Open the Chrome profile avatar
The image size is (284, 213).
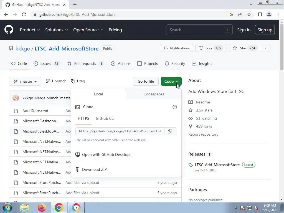pyautogui.click(x=269, y=14)
